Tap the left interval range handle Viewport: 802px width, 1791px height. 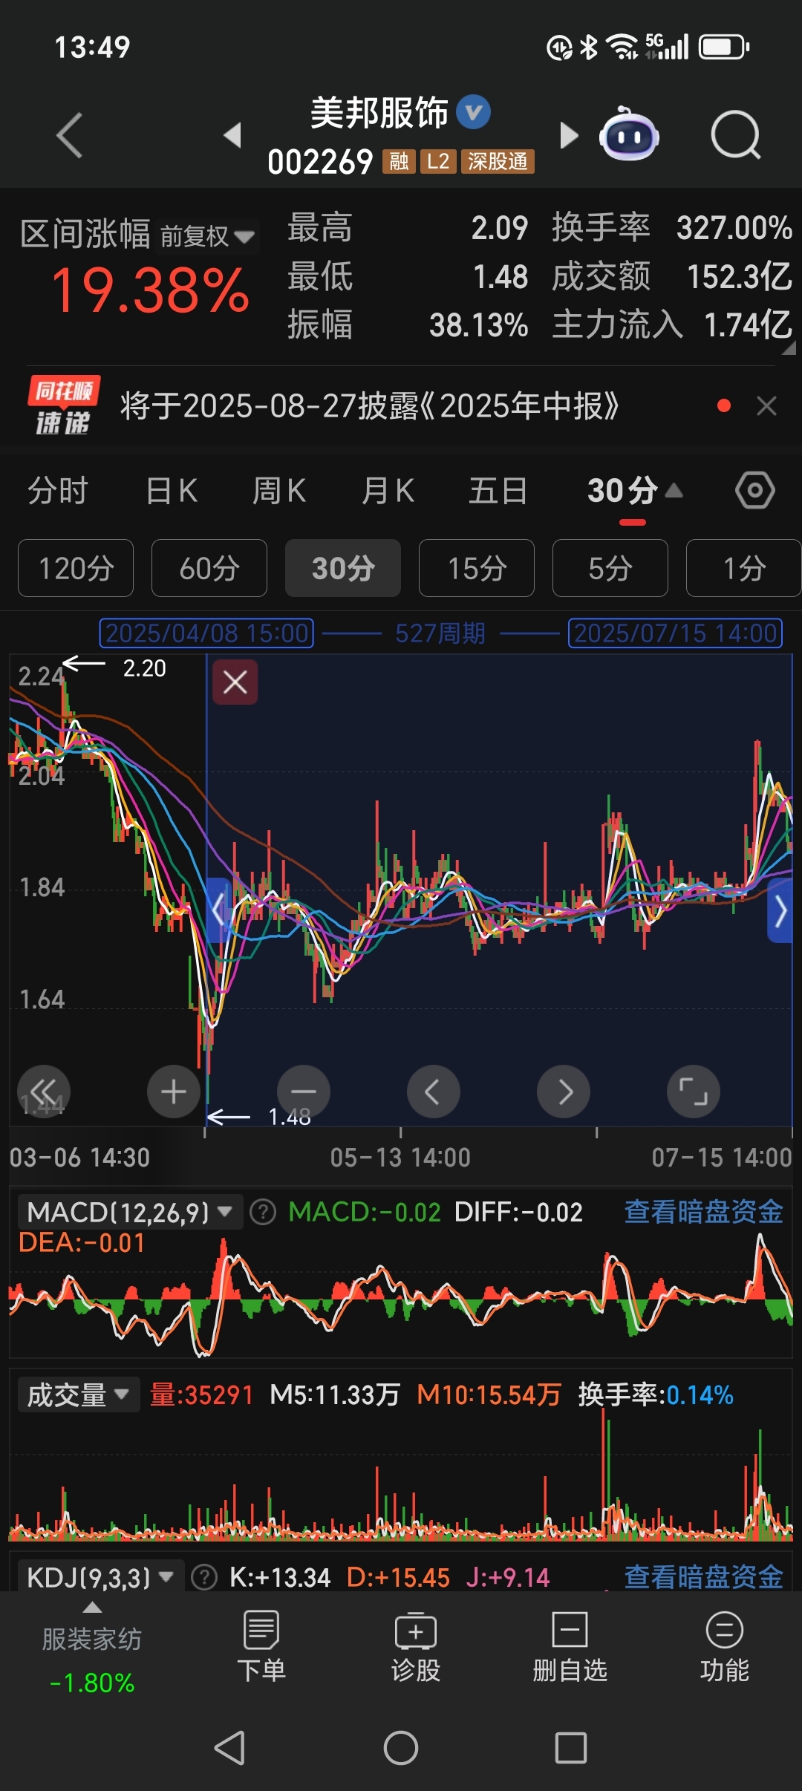(218, 910)
